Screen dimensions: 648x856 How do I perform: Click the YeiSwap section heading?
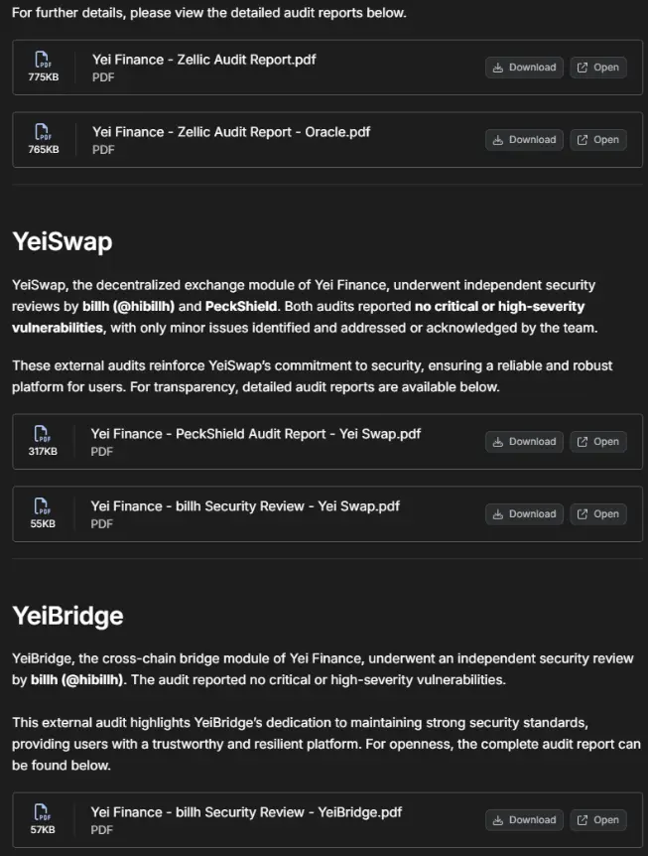coord(63,241)
